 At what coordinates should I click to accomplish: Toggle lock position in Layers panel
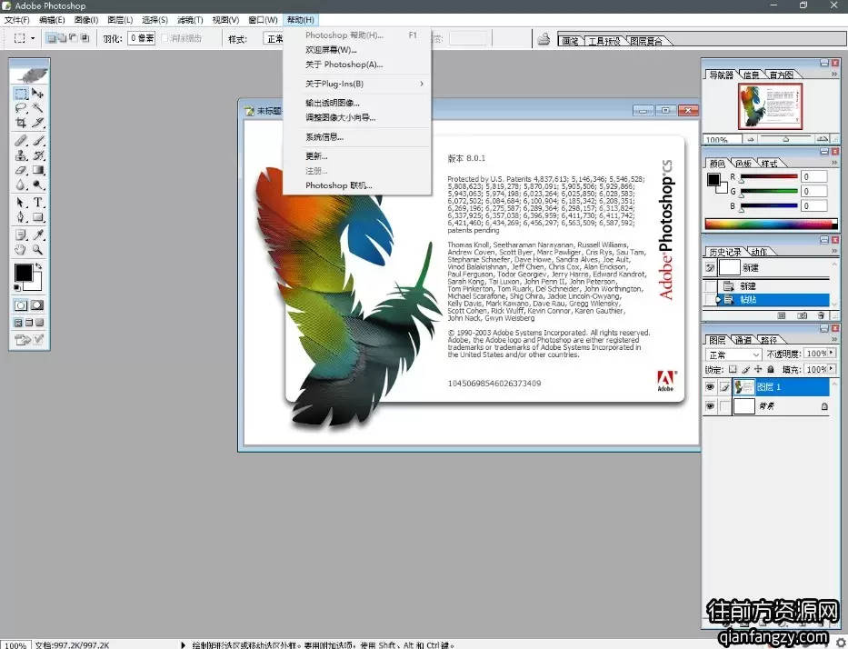[x=758, y=369]
